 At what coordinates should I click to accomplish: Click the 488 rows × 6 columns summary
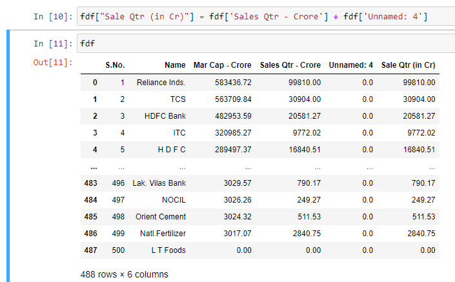point(124,274)
